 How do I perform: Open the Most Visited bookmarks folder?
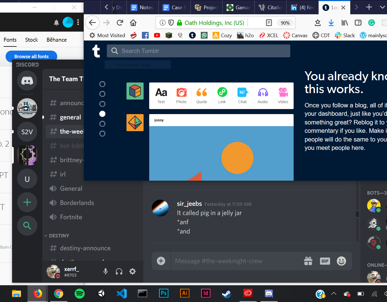click(107, 35)
